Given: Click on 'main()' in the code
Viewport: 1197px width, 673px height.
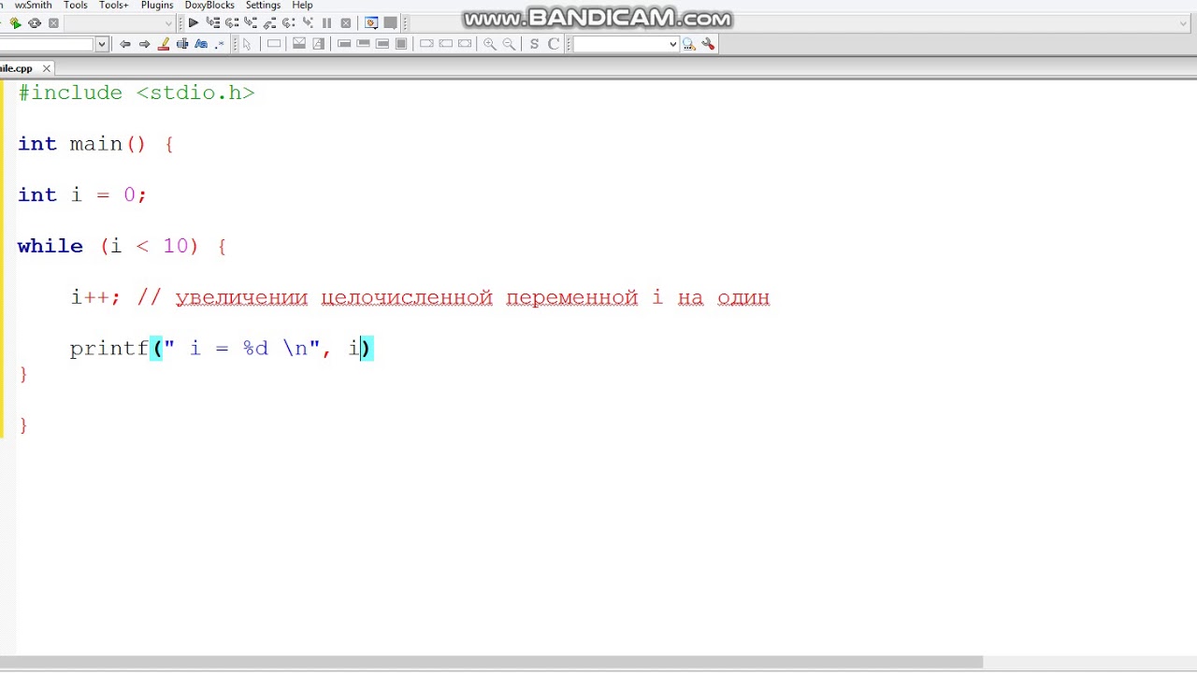Looking at the screenshot, I should click(108, 144).
